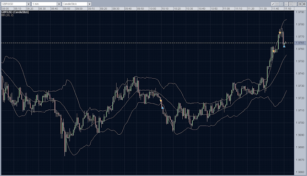Click the GBP/USD instrument field
307x176 pixels.
pyautogui.click(x=14, y=4)
